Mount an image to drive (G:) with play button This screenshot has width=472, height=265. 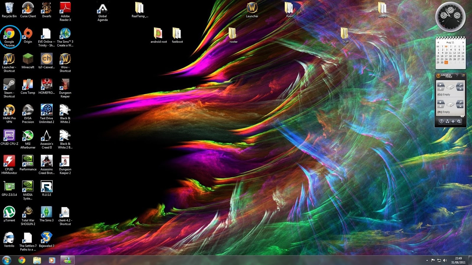click(x=440, y=85)
